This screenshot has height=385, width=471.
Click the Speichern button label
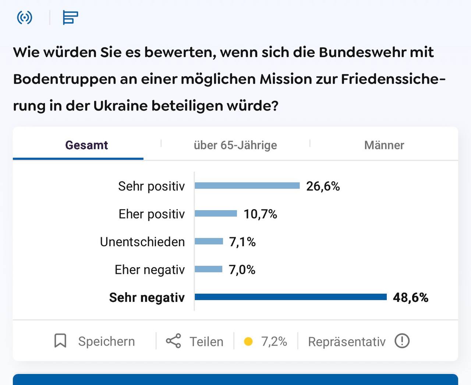[106, 341]
